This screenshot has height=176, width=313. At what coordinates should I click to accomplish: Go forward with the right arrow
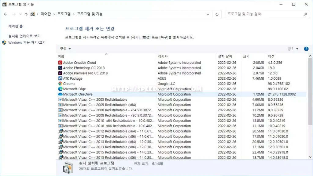click(14, 14)
